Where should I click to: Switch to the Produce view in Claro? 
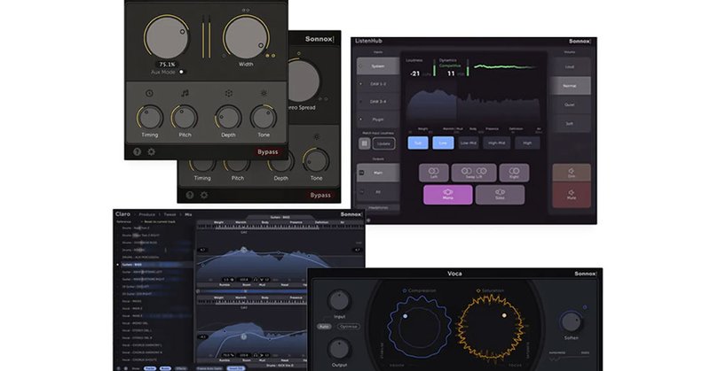pyautogui.click(x=146, y=214)
